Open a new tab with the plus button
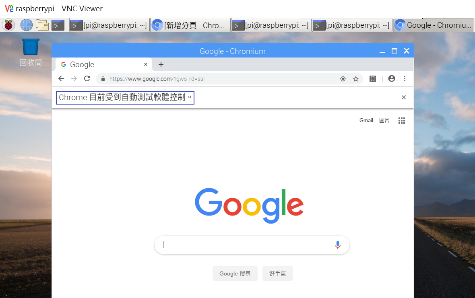This screenshot has width=475, height=298. (x=161, y=64)
